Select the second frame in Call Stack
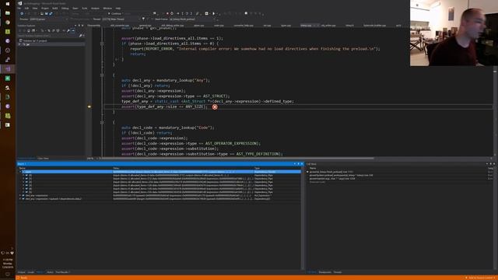498x280 pixels. click(341, 175)
